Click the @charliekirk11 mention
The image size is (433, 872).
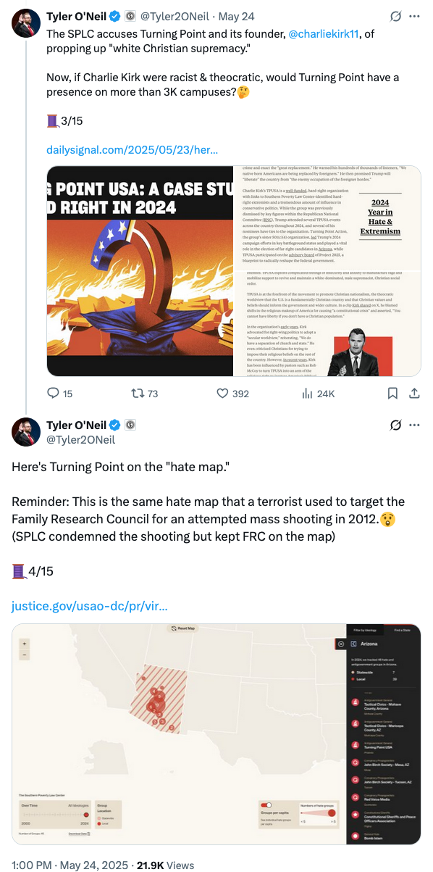333,33
